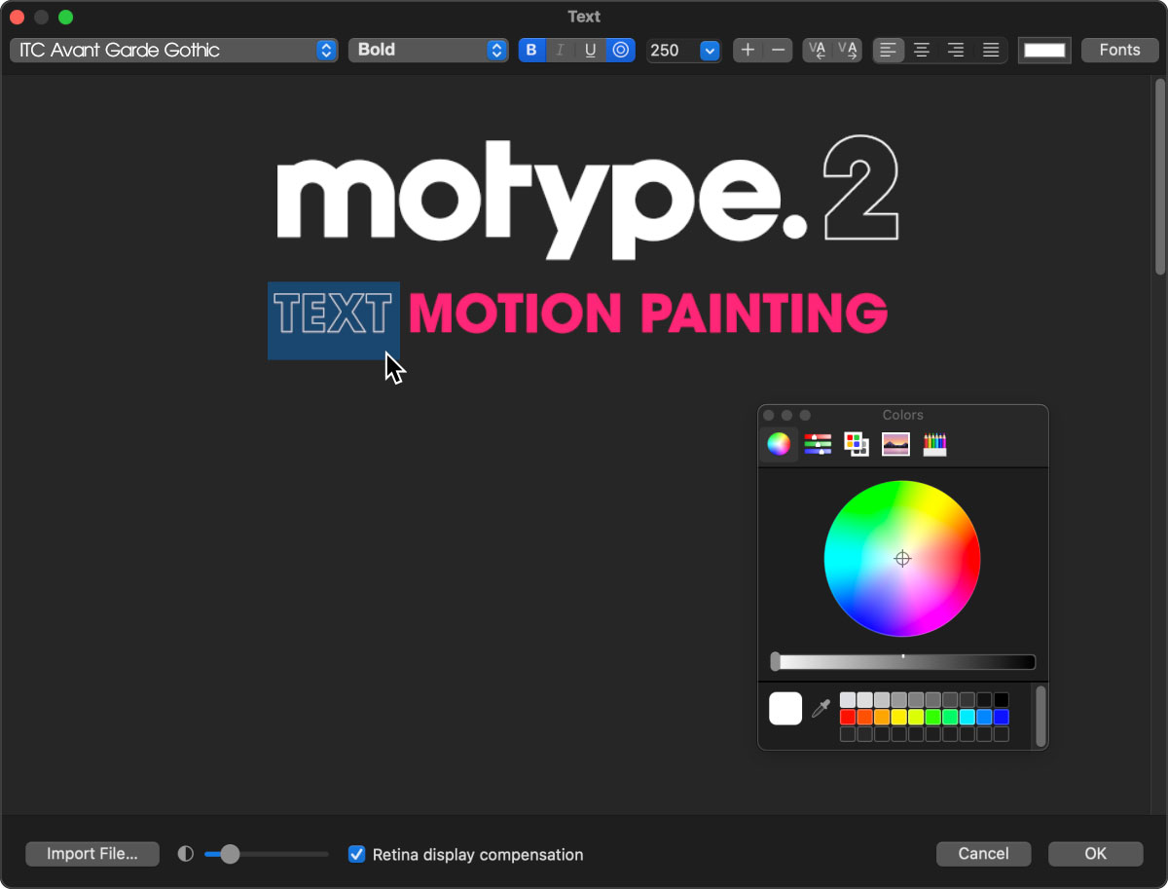This screenshot has width=1168, height=889.
Task: Toggle the Underline formatting button
Action: tap(590, 50)
